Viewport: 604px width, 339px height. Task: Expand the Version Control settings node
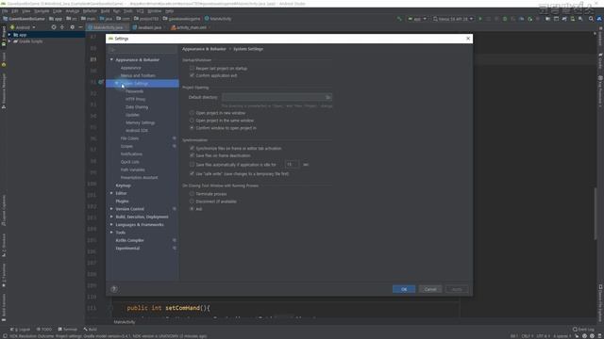111,209
